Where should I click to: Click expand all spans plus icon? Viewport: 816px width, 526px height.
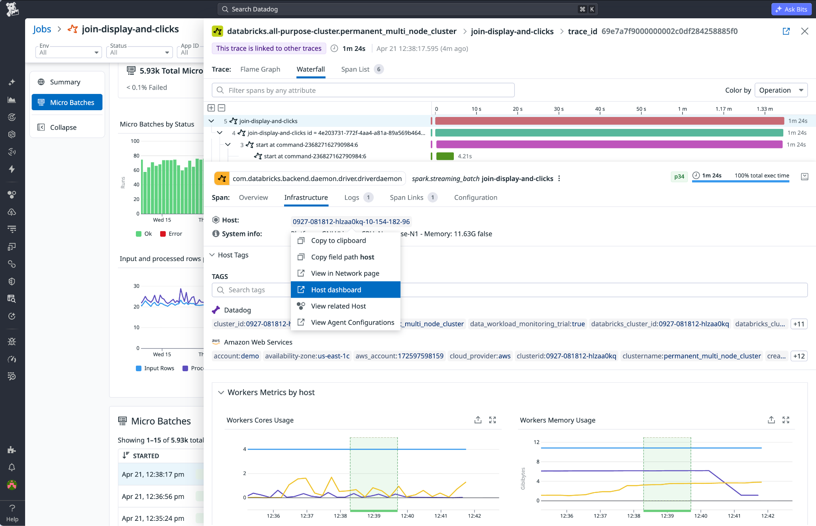[211, 108]
